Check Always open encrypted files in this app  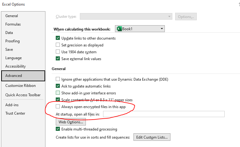point(58,107)
